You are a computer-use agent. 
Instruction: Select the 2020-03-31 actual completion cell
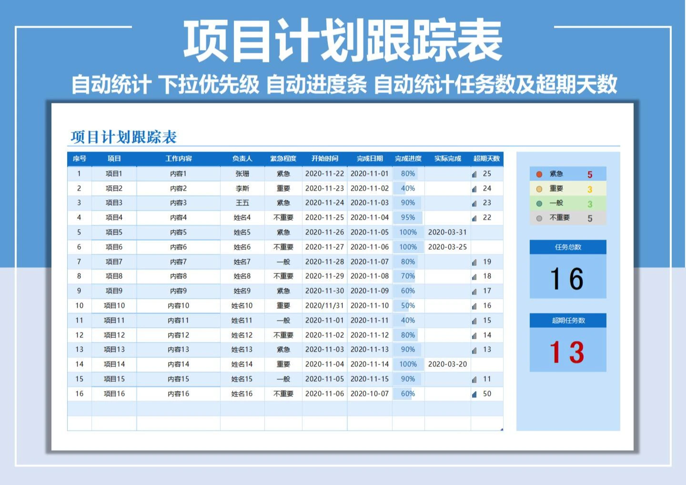coord(447,232)
